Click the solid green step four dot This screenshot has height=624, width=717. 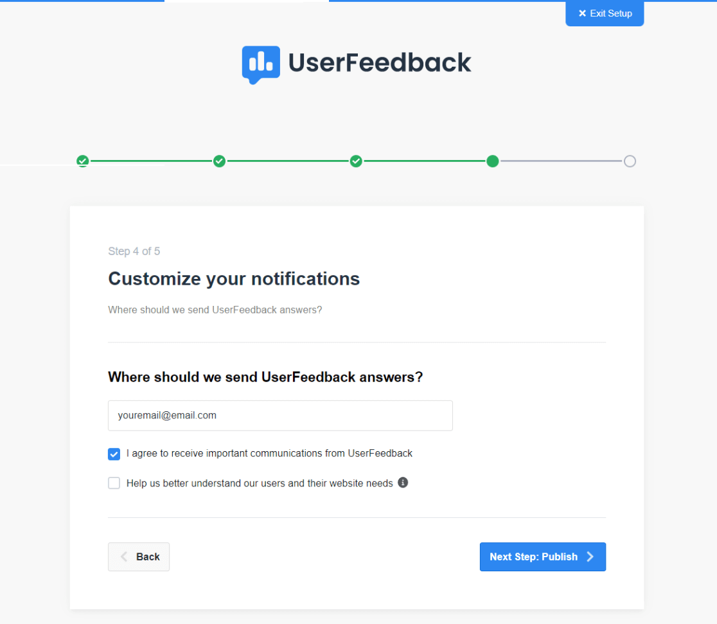pos(493,161)
